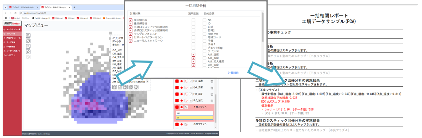Click the pin icon in map toolbar
This screenshot has height=138, width=422.
28,52
